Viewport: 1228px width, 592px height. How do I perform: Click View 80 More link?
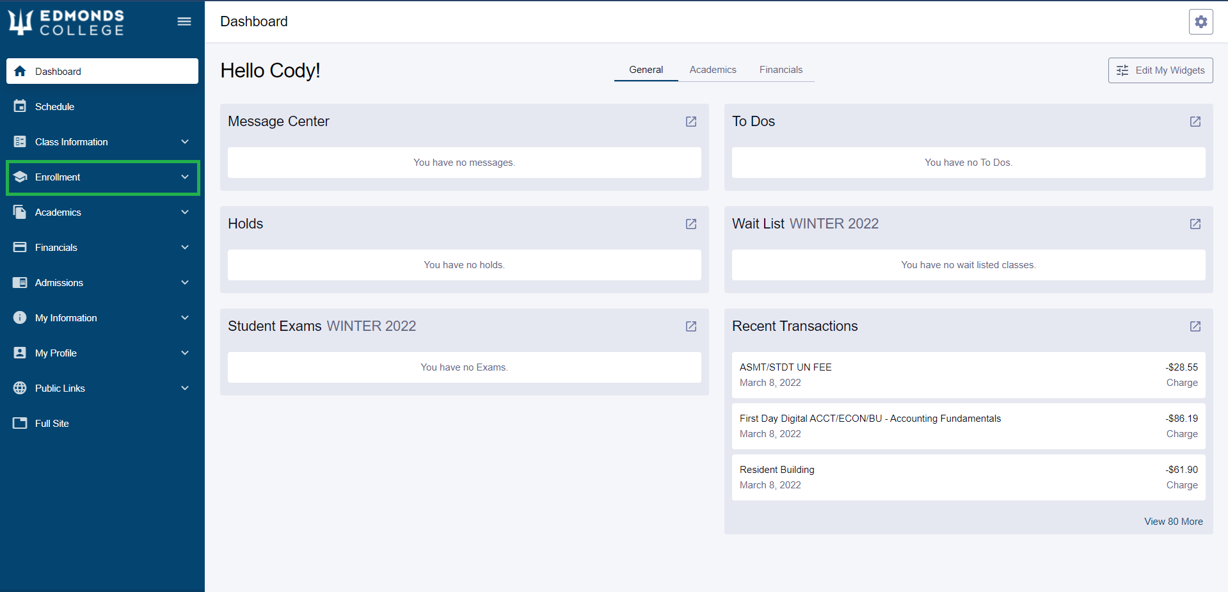[1173, 522]
